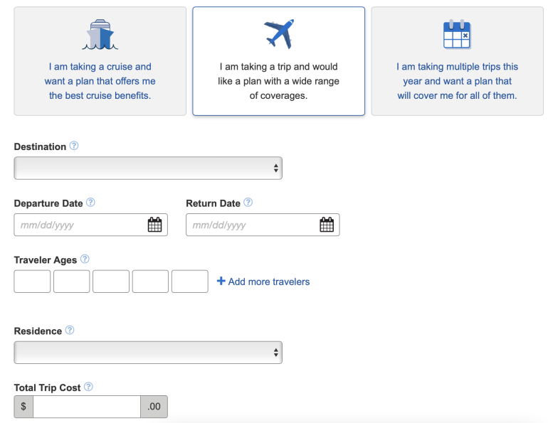Click the Return Date help icon
The width and height of the screenshot is (548, 423).
pos(248,203)
